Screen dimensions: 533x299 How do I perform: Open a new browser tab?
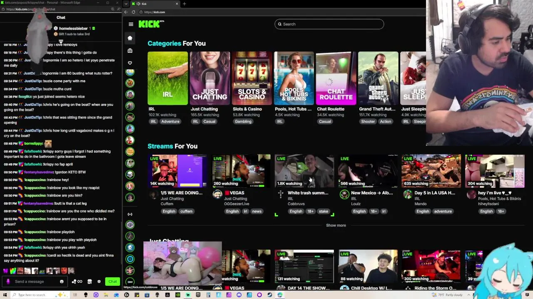click(x=184, y=4)
